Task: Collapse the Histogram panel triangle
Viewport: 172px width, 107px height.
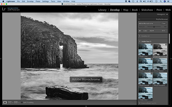Action: tap(167, 14)
